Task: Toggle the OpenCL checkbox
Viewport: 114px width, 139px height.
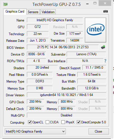Action: point(30,122)
